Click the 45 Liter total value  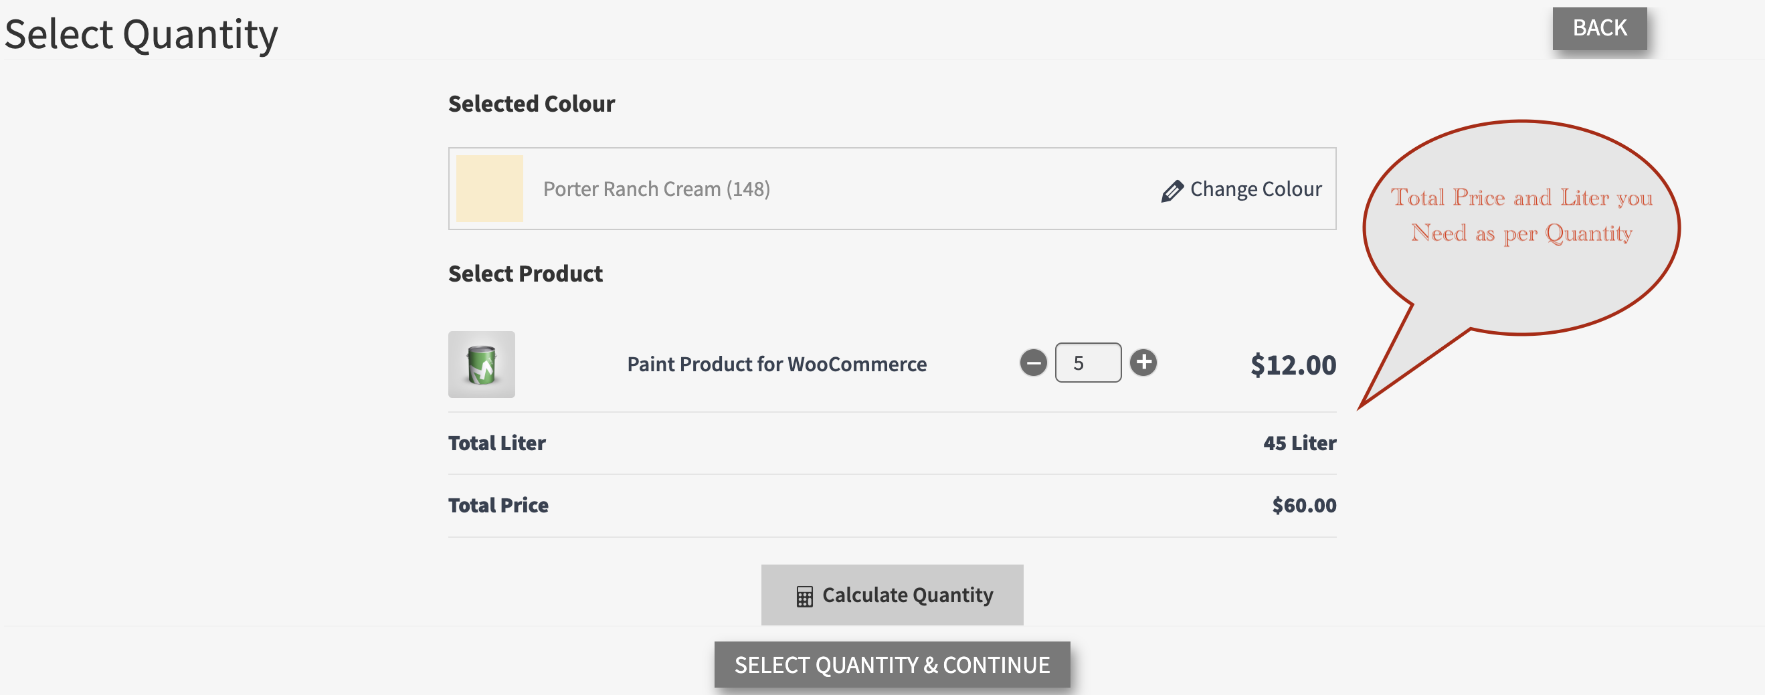point(1299,443)
